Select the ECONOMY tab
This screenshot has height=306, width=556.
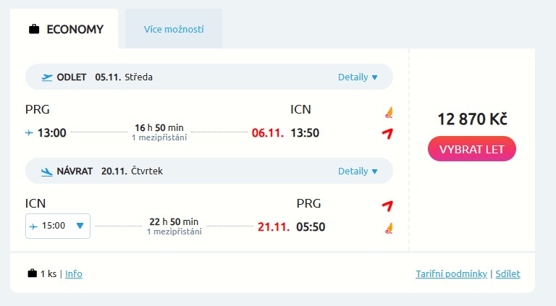(65, 30)
